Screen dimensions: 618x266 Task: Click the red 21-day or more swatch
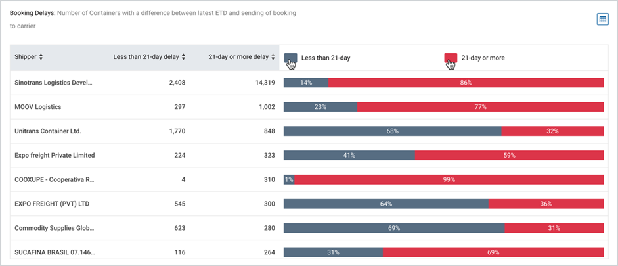click(x=451, y=58)
